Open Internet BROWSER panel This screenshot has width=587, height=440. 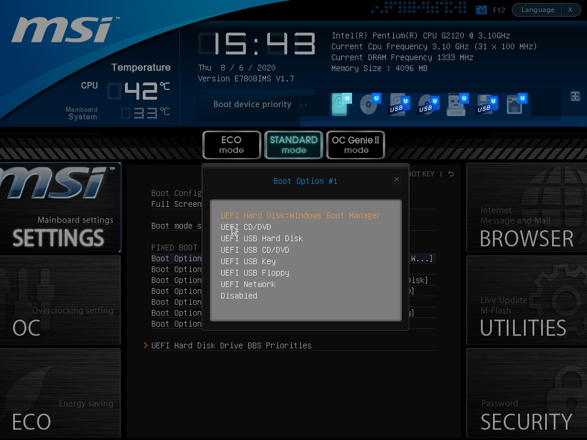tap(527, 207)
